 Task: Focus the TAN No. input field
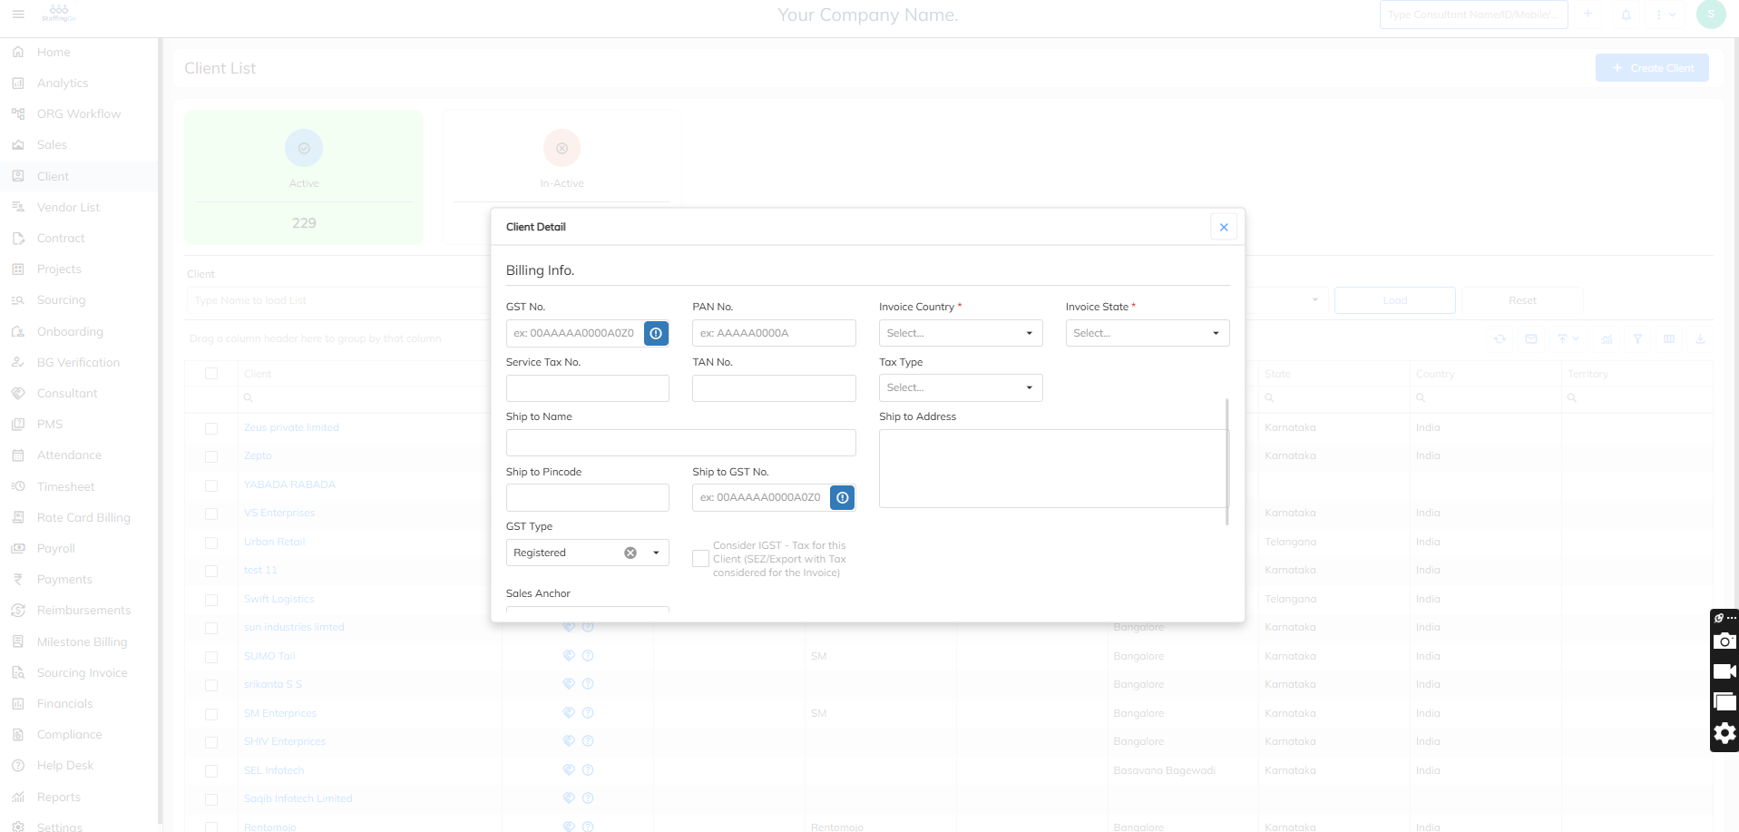774,388
